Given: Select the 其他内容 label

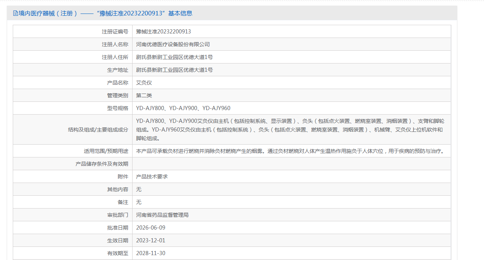Looking at the screenshot, I should pos(118,189).
